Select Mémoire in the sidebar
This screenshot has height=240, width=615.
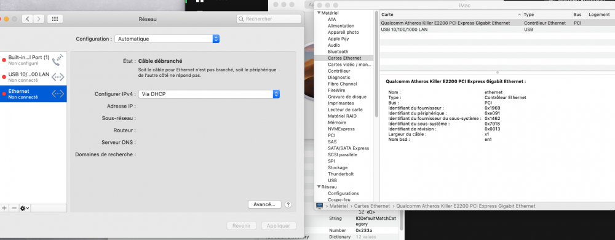point(337,122)
